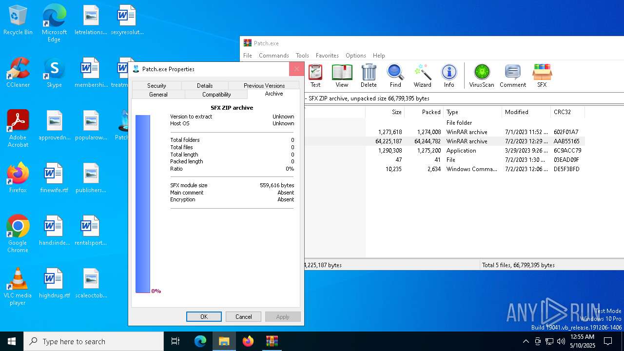The width and height of the screenshot is (624, 351).
Task: Sort by the Packed column header
Action: click(x=424, y=112)
